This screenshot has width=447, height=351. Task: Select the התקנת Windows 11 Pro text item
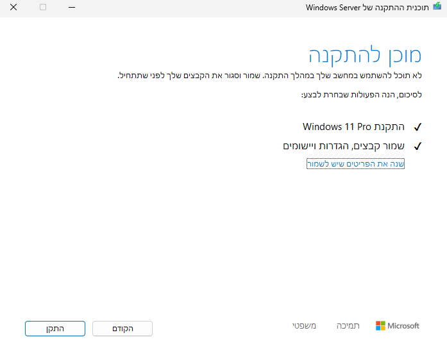coord(355,127)
